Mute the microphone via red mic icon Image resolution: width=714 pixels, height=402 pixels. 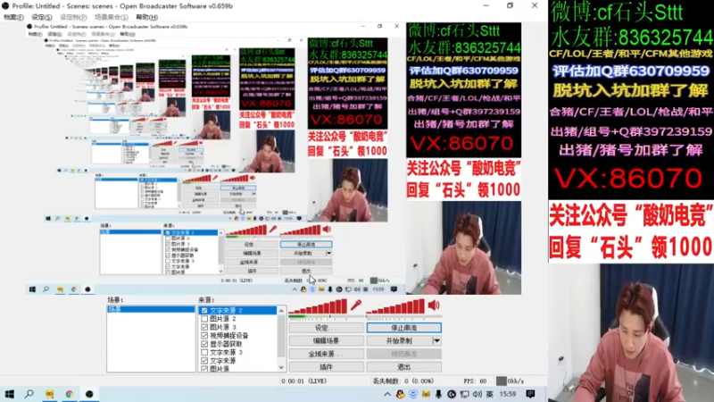click(x=356, y=305)
